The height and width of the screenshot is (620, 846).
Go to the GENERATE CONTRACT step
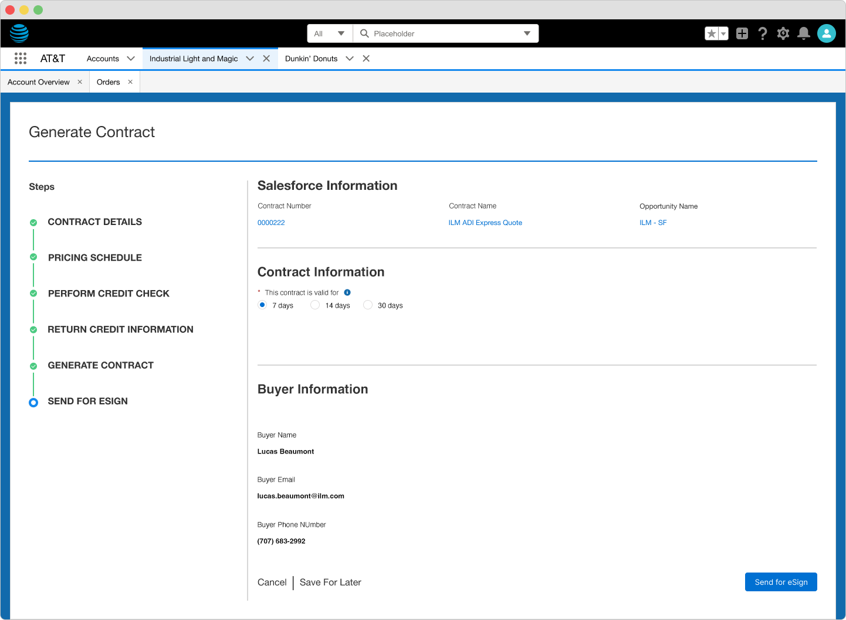101,365
